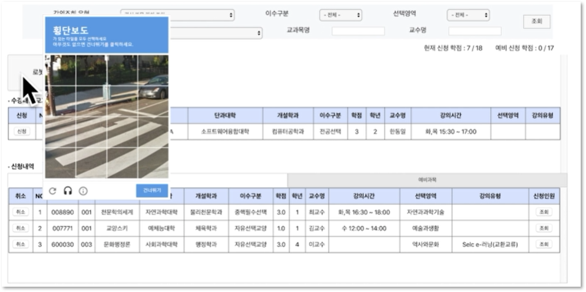Image resolution: width=586 pixels, height=292 pixels.
Task: Focus the 교과목명 input field
Action: pyautogui.click(x=358, y=31)
